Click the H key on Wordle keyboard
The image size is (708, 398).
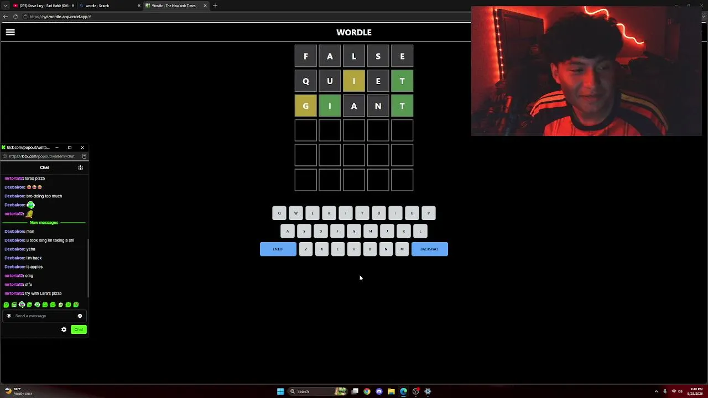click(371, 231)
